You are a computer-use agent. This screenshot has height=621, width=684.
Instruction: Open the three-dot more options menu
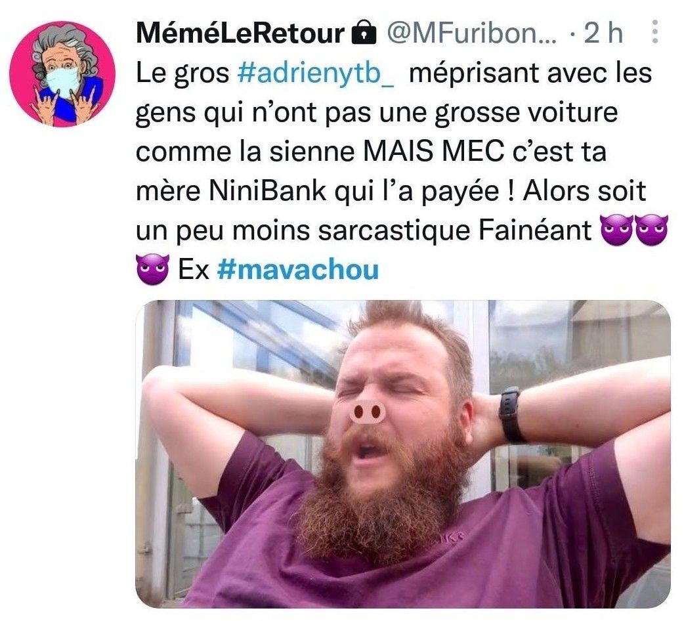654,32
